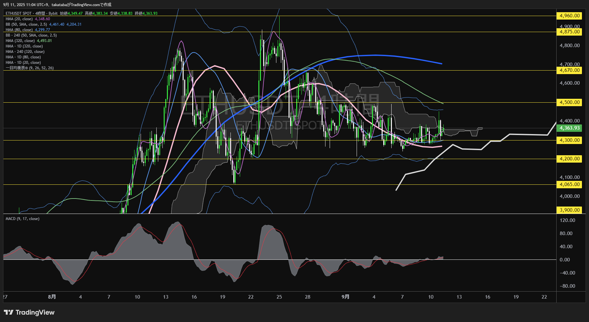Image resolution: width=589 pixels, height=322 pixels.
Task: Click the 8月 label on time axis
Action: tap(52, 297)
